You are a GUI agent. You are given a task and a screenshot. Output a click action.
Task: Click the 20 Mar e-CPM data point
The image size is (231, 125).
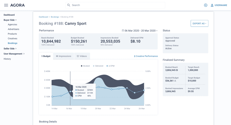[98, 87]
